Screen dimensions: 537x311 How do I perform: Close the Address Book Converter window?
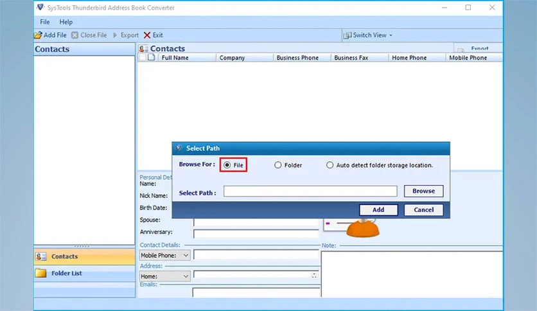492,8
